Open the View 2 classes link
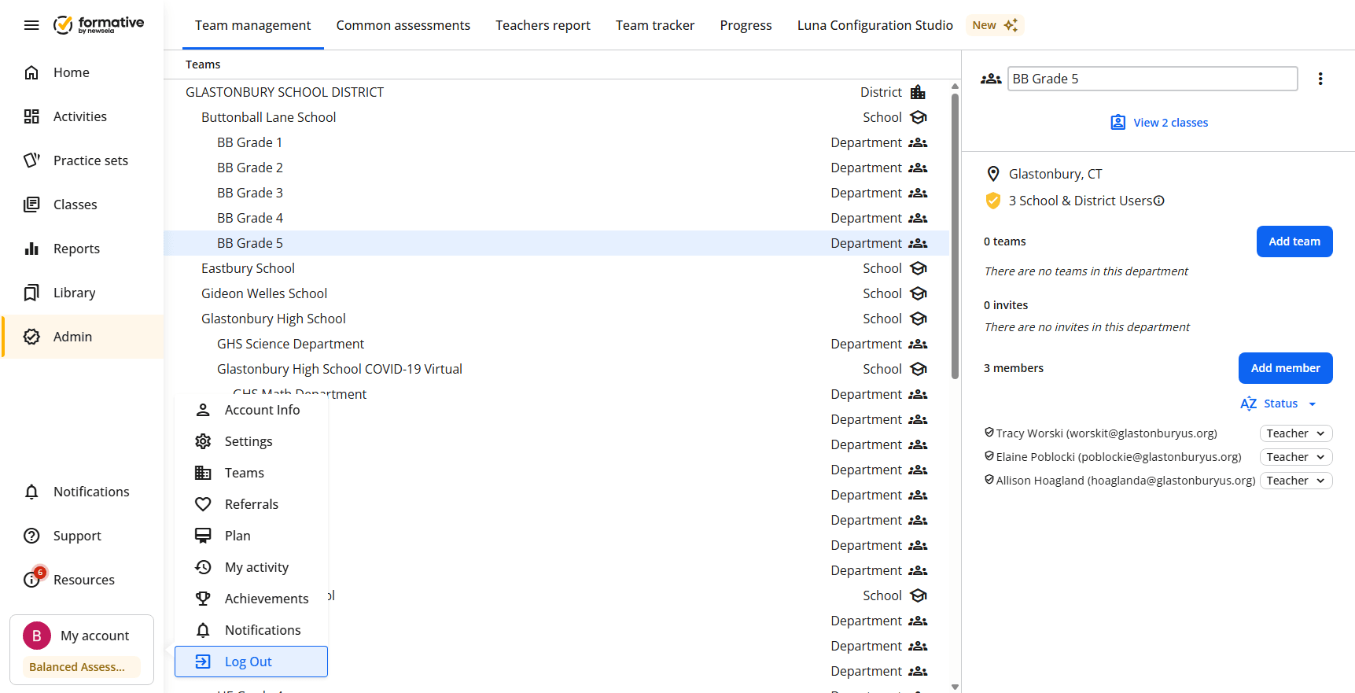This screenshot has height=693, width=1355. (x=1159, y=123)
